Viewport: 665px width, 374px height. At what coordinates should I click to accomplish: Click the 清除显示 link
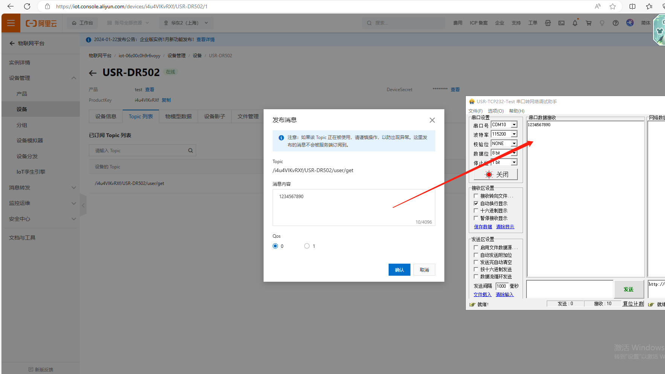505,227
